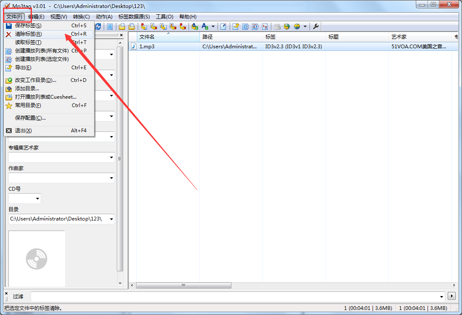The width and height of the screenshot is (462, 315).
Task: Open the 工具(O) menu
Action: (164, 17)
